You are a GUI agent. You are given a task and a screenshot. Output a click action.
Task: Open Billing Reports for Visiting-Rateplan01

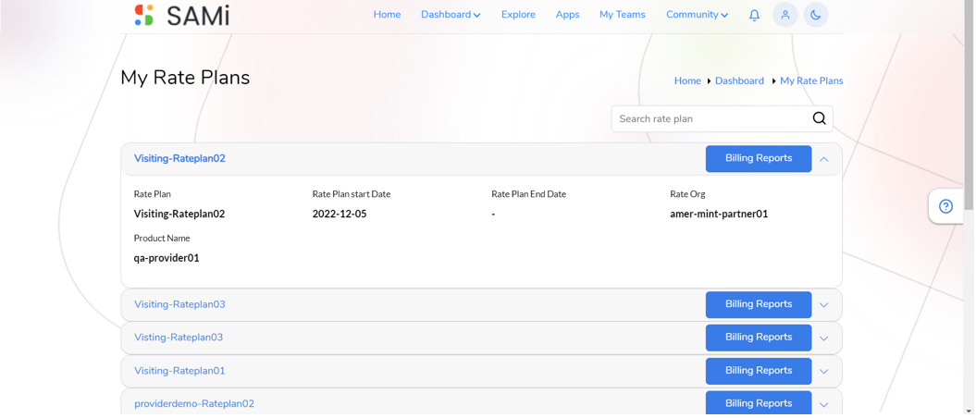click(759, 371)
